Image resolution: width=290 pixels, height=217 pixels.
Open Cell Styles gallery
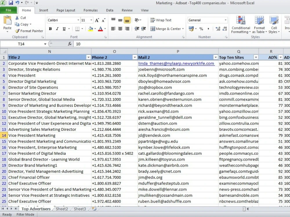pos(274,25)
